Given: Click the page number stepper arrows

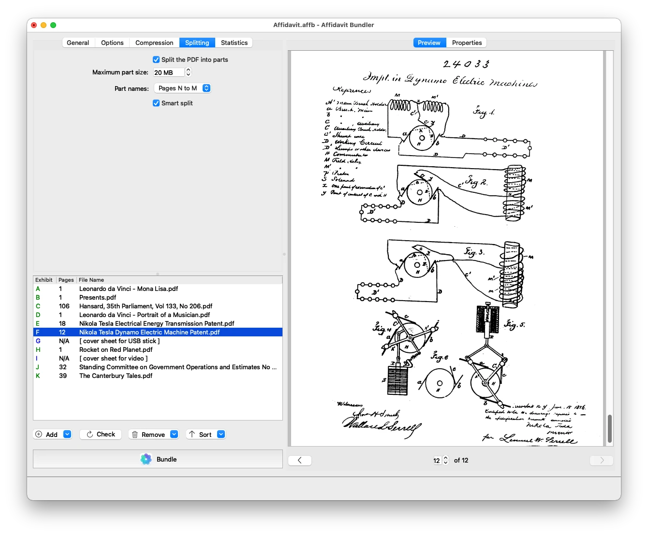Looking at the screenshot, I should pos(445,460).
